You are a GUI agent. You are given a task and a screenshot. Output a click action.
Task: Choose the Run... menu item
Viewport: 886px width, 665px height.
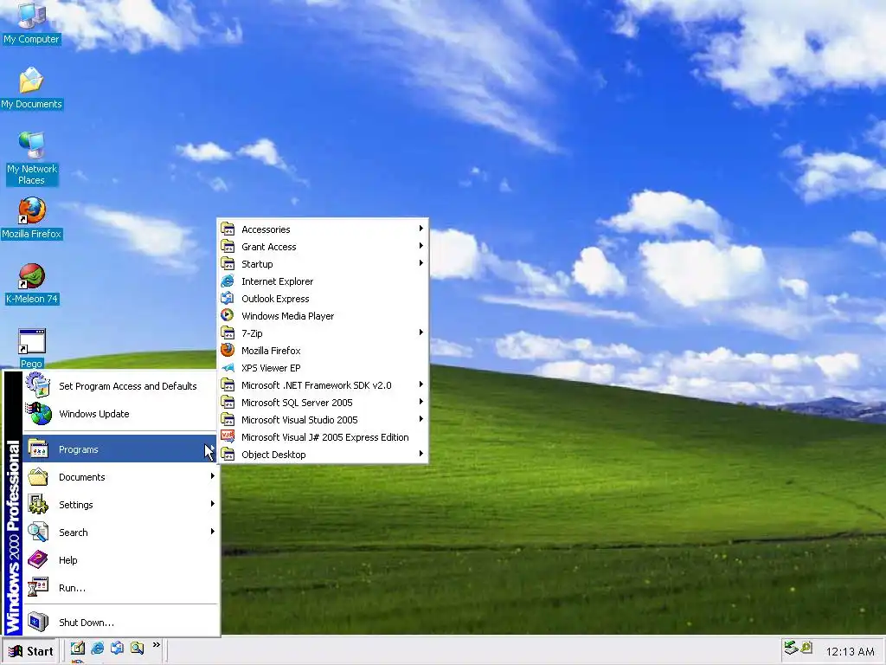click(120, 588)
